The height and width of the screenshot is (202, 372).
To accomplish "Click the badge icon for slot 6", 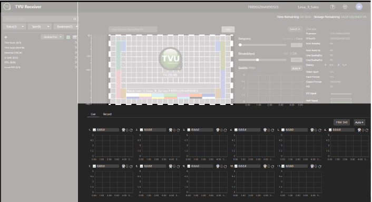I will click(359, 130).
